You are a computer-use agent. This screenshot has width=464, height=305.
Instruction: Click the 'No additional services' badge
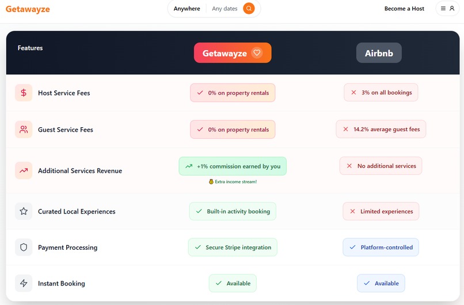(381, 166)
